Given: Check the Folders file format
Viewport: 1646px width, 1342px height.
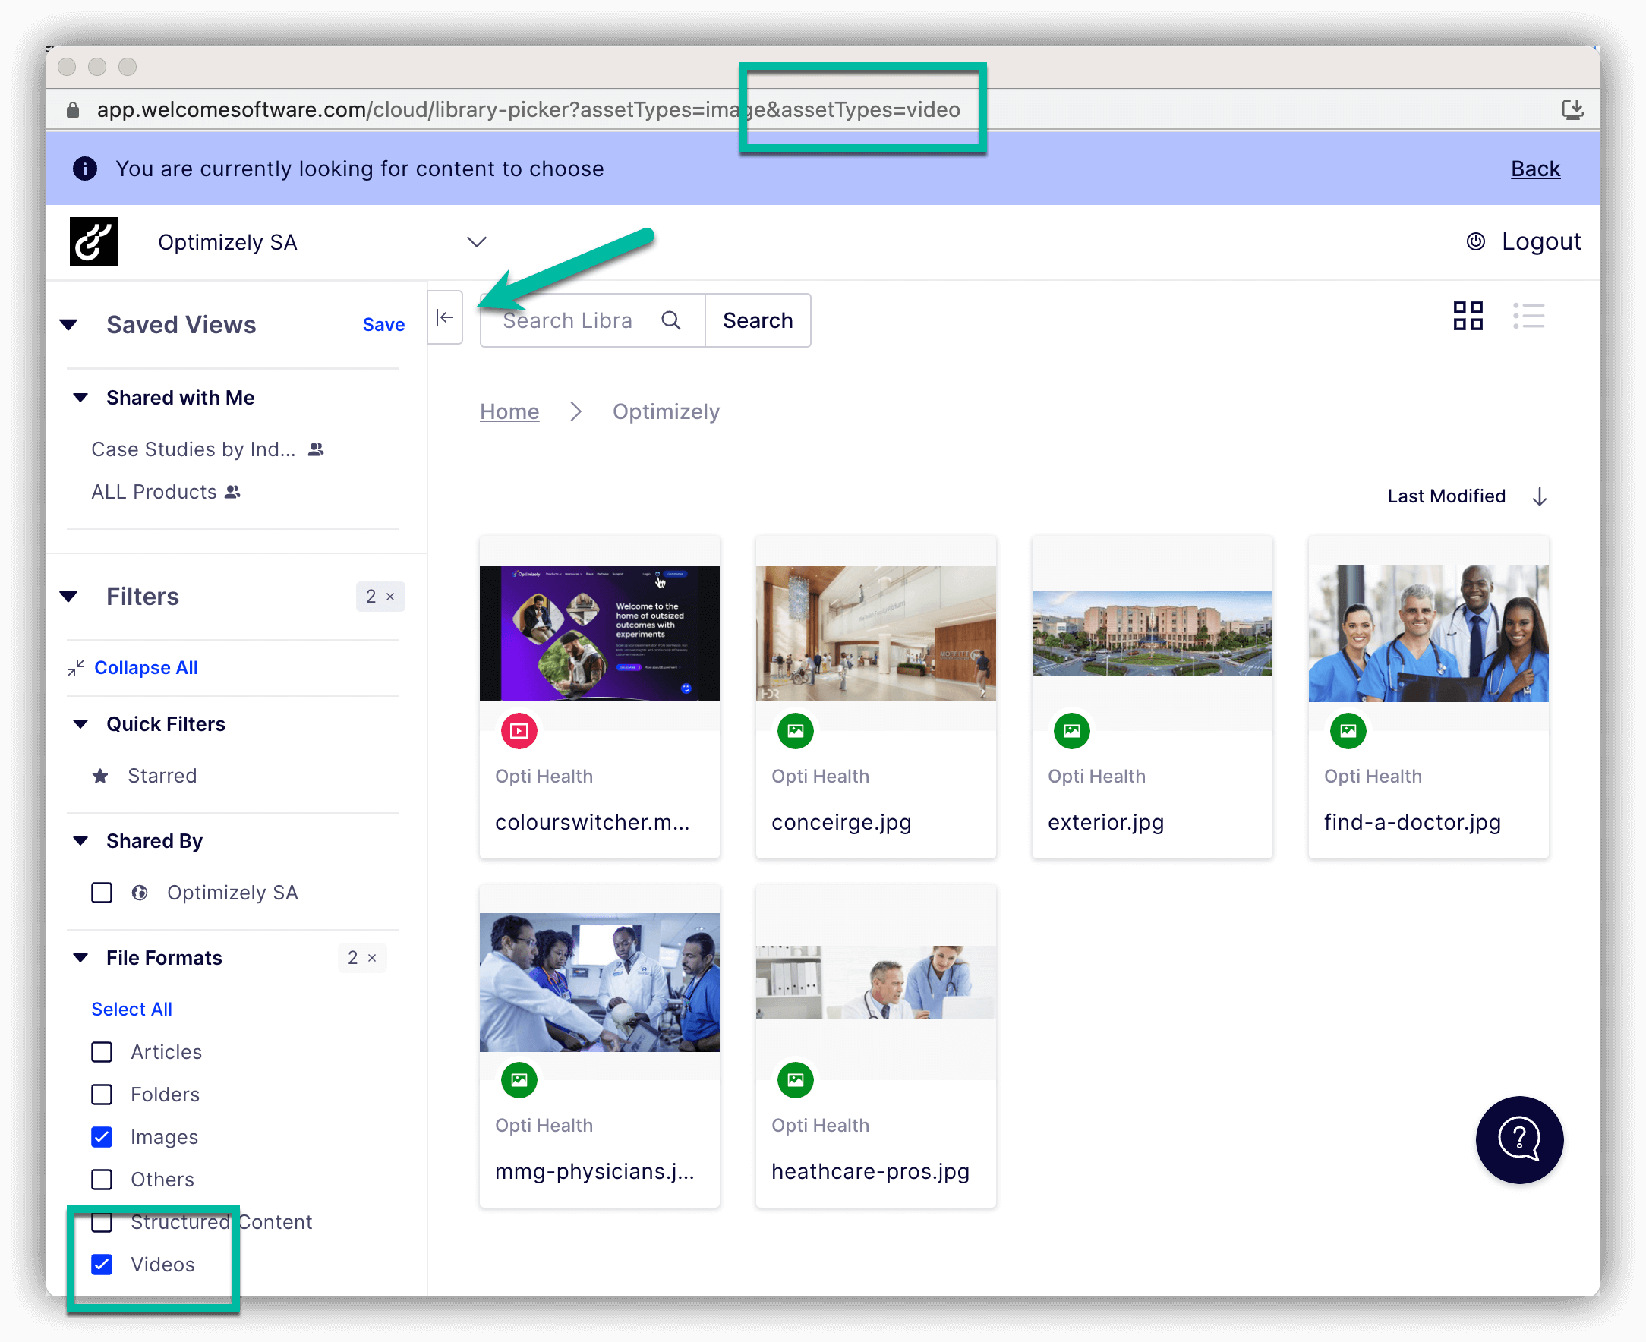Looking at the screenshot, I should (x=101, y=1095).
